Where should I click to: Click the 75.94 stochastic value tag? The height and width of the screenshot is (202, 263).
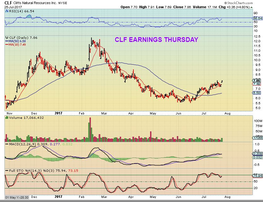coord(258,176)
